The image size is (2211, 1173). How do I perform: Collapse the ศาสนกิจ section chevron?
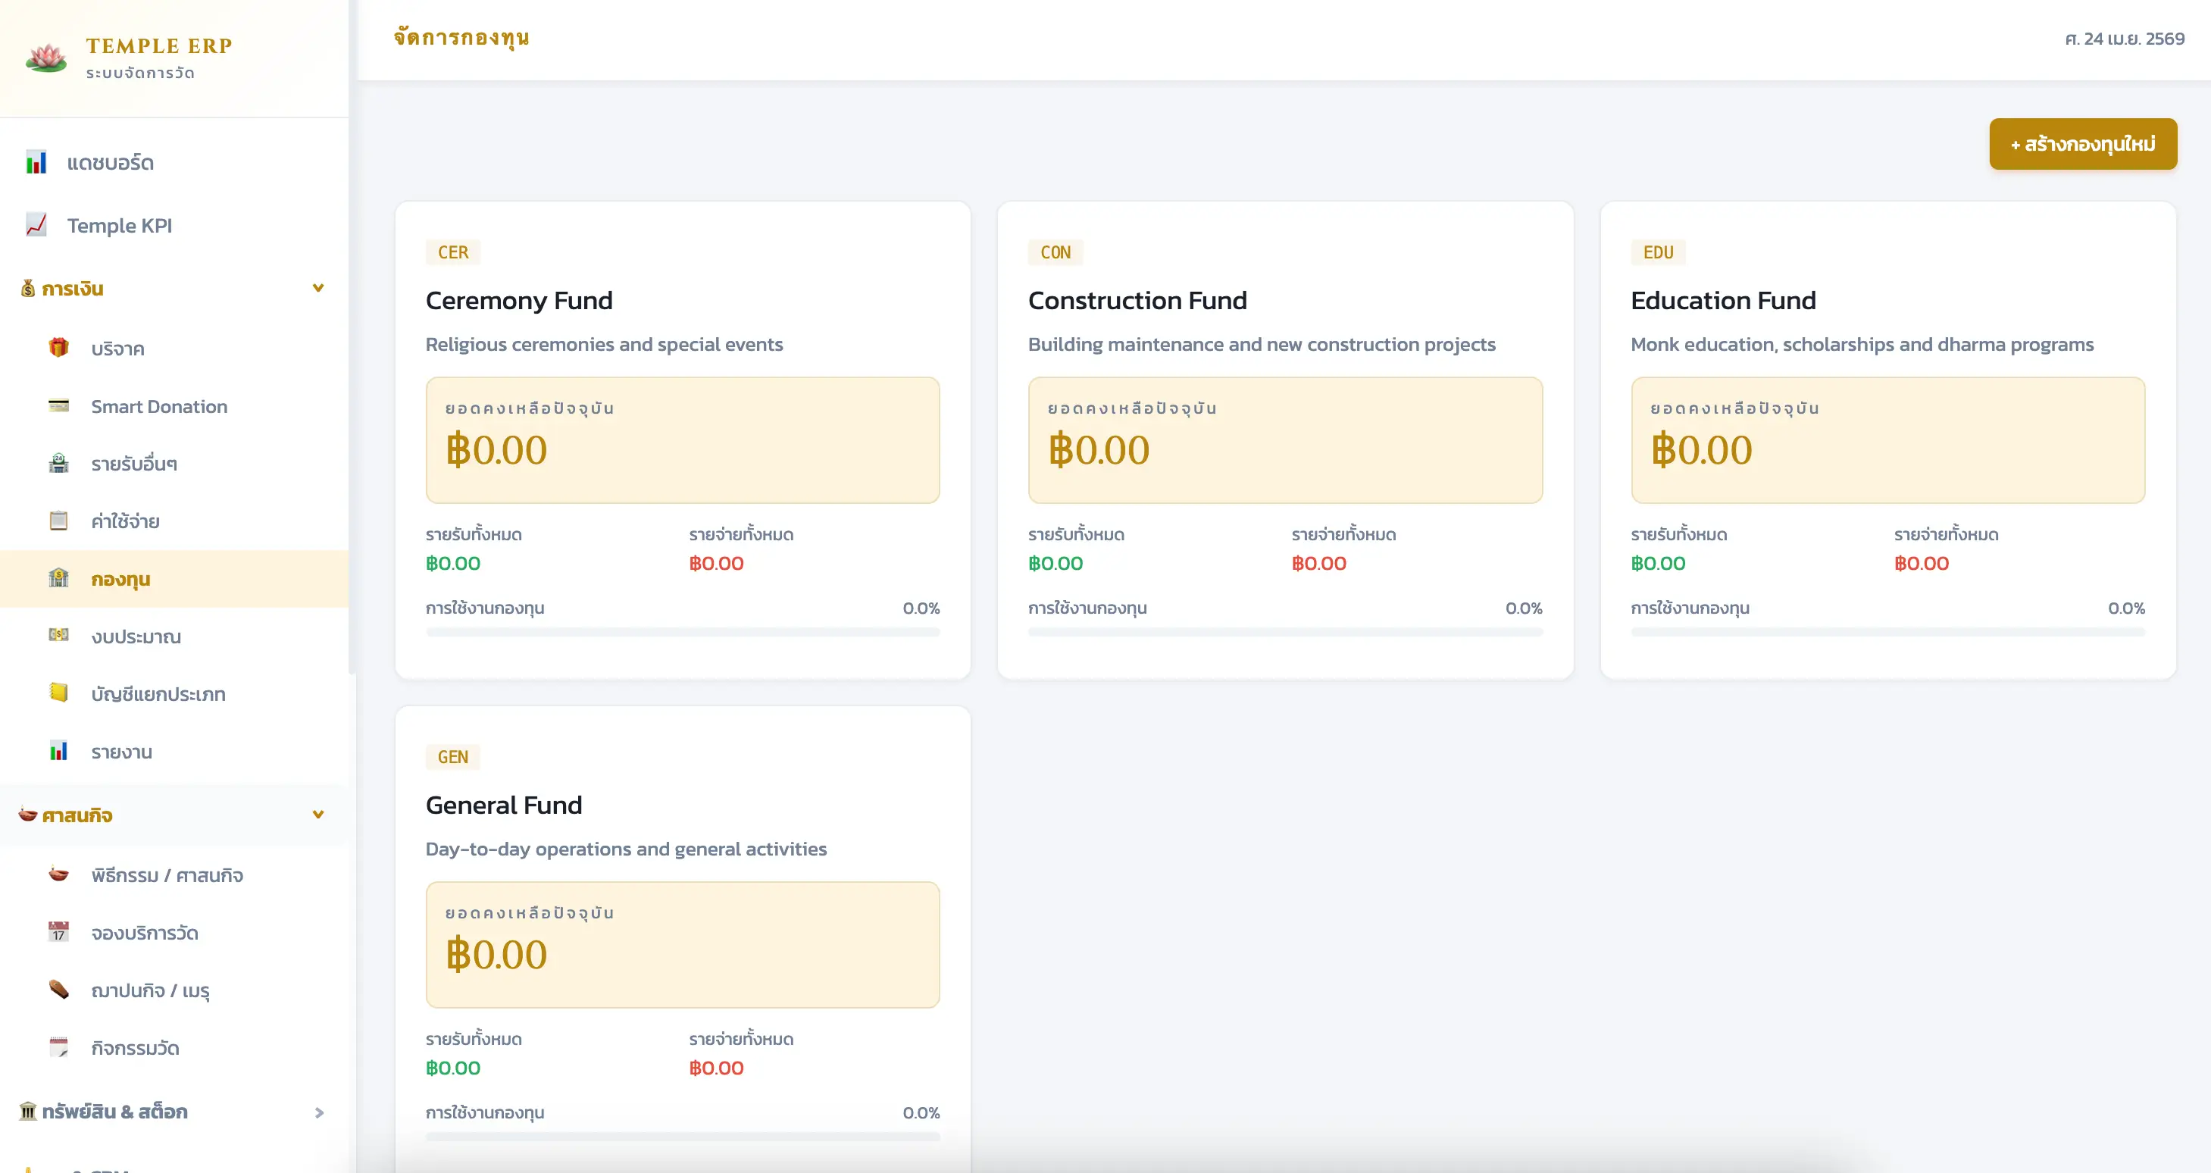[318, 815]
